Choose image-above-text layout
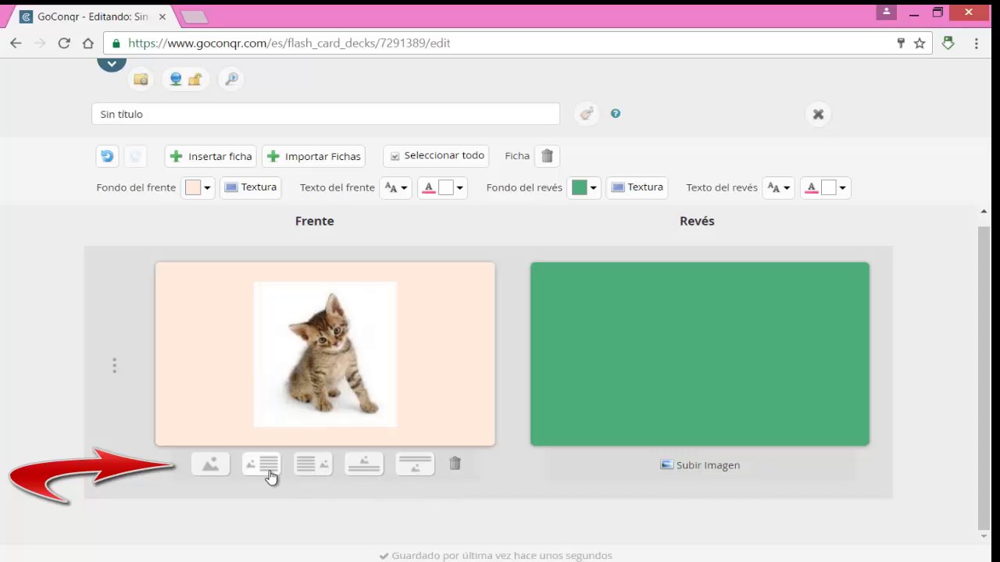 click(364, 464)
